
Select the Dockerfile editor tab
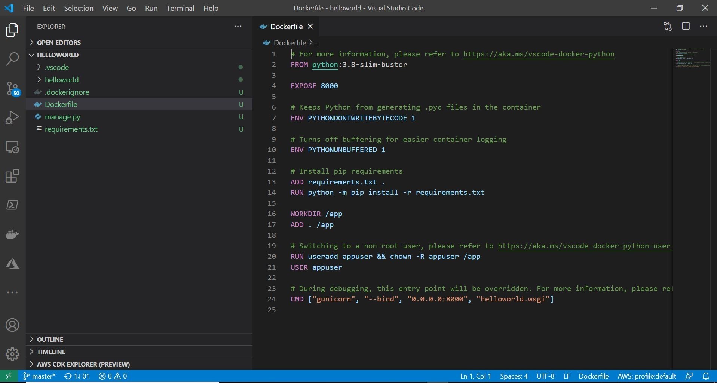[x=286, y=27]
